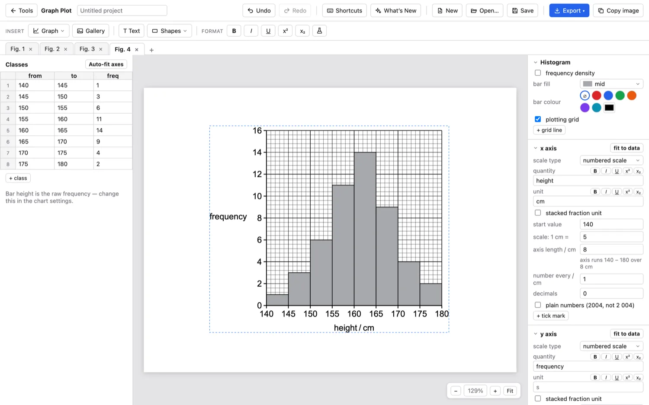Select the red bar colour
Image resolution: width=649 pixels, height=405 pixels.
(x=597, y=96)
